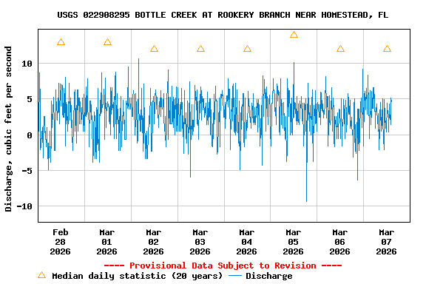Click the Mar 01 2026 date label
The image size is (426, 284).
click(106, 242)
